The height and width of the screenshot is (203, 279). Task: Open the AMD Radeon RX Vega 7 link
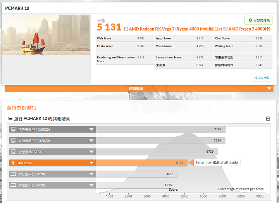click(x=175, y=29)
